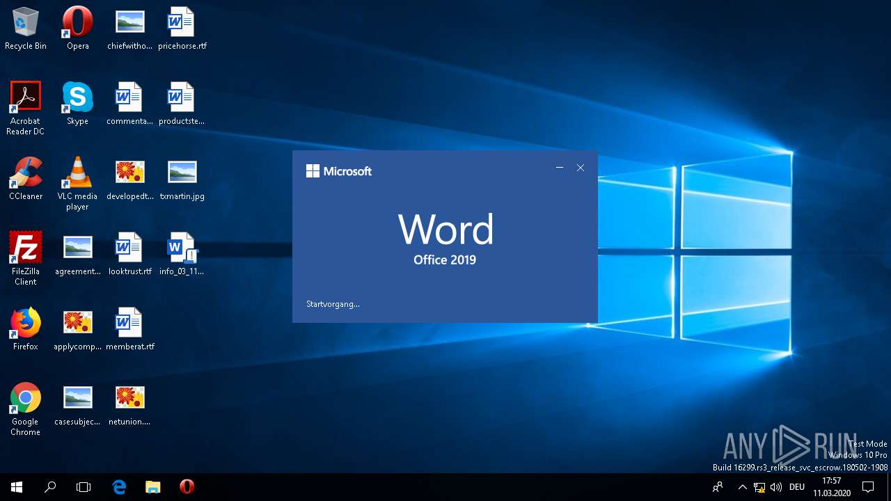This screenshot has width=891, height=501.
Task: Open the Action Center notifications
Action: pos(868,487)
